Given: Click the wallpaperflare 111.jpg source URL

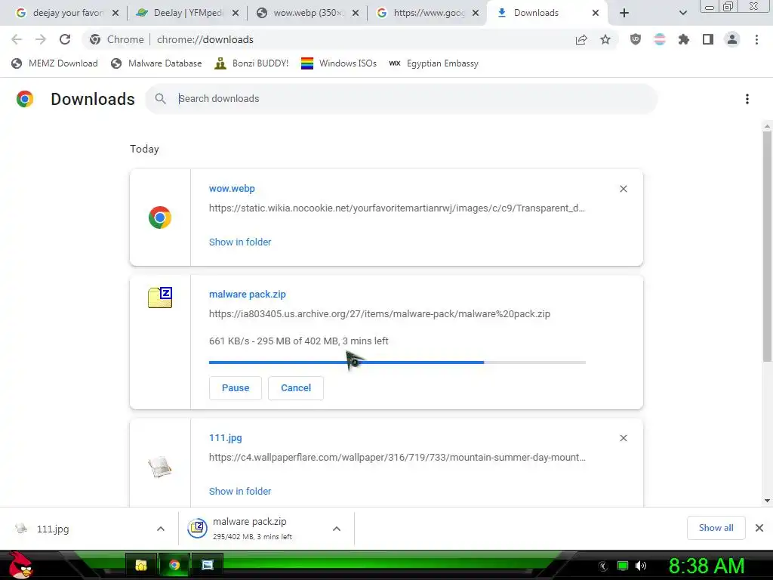Looking at the screenshot, I should coord(397,457).
